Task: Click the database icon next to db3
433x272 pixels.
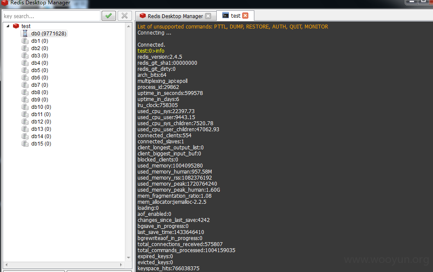Action: (25, 55)
